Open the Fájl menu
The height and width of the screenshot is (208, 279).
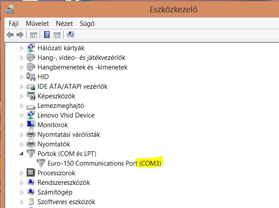point(14,24)
